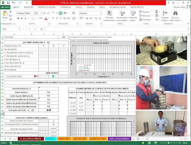The height and width of the screenshot is (145, 191).
Task: Click Buscar y seleccionar binoculars
Action: click(x=175, y=16)
